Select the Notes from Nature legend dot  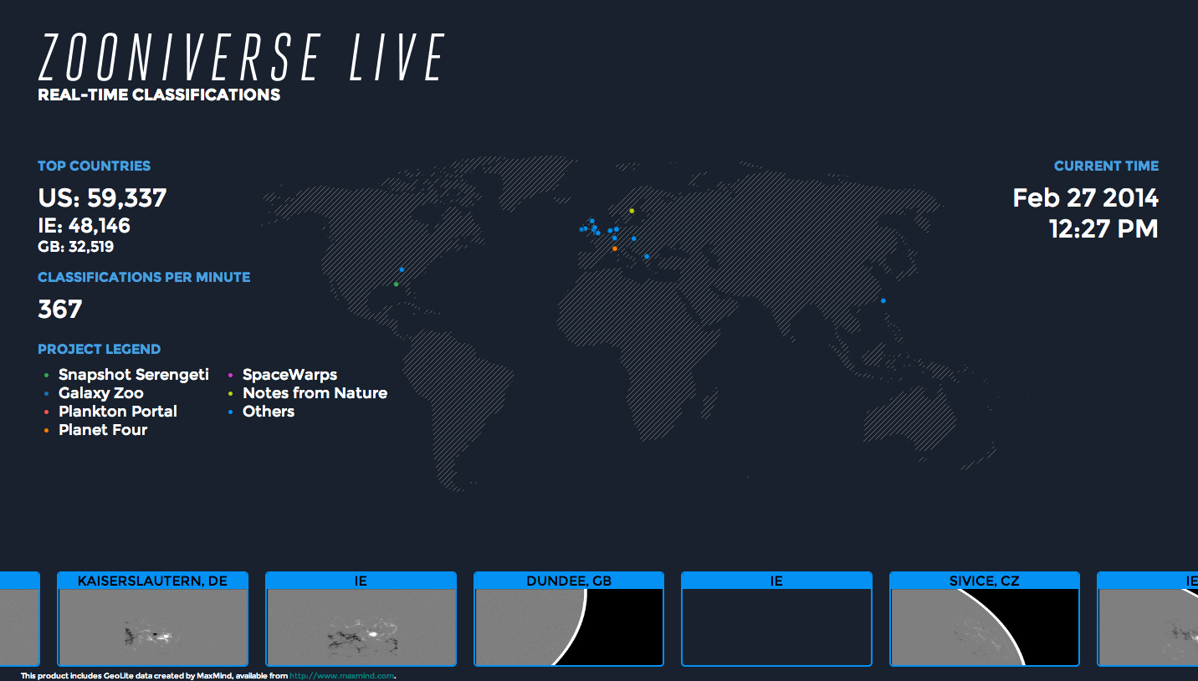click(230, 393)
